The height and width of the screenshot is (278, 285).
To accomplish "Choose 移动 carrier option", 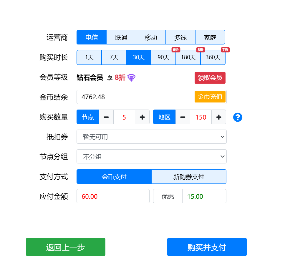I will coord(151,37).
